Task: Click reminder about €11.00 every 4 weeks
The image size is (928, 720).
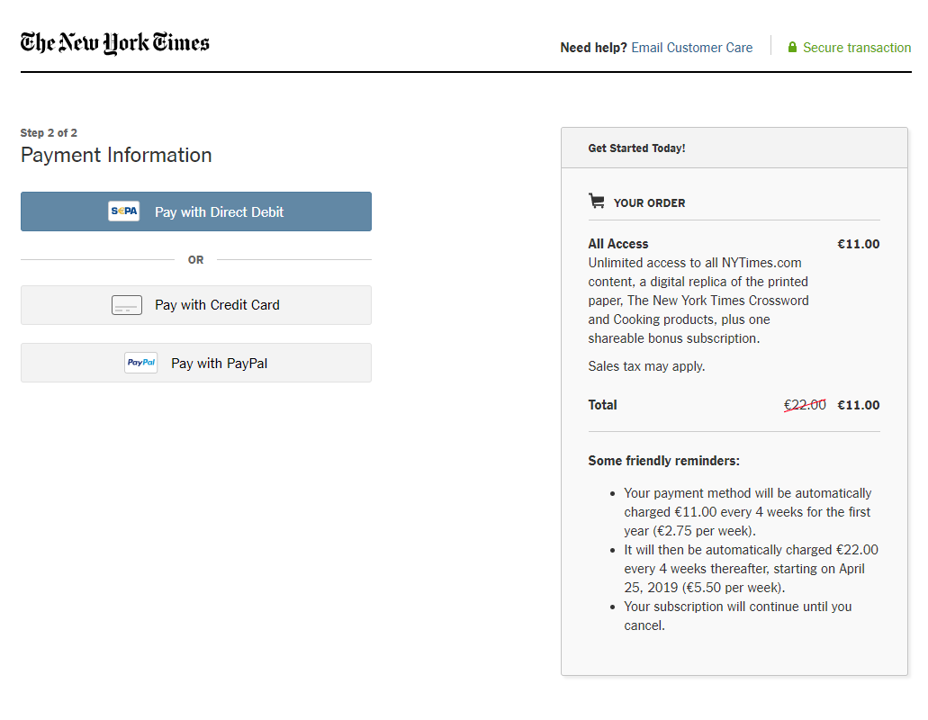Action: (747, 512)
